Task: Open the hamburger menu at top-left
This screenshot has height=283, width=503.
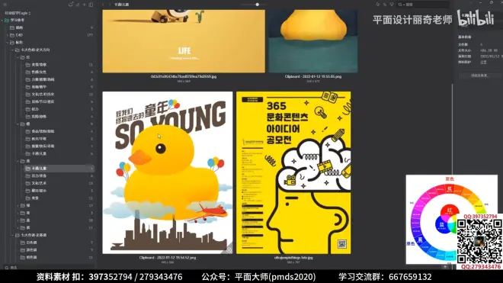Action: tap(5, 5)
